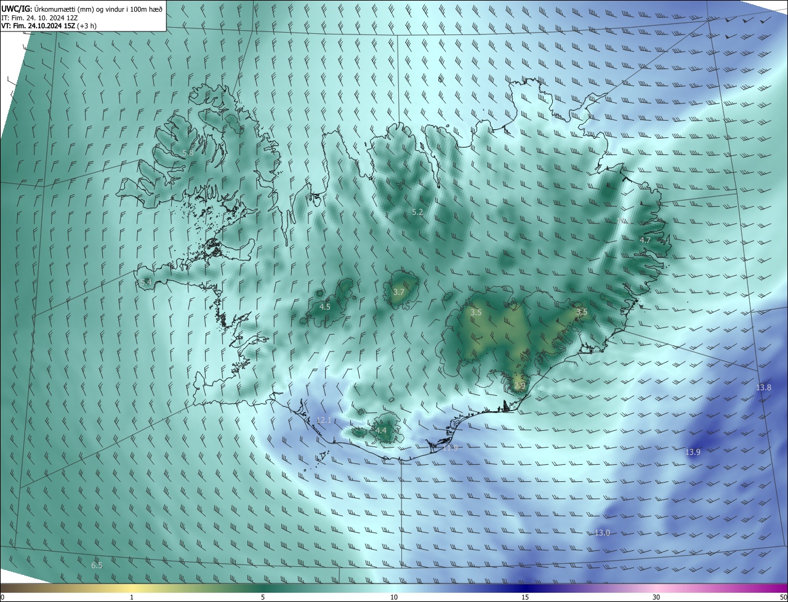Click the 13.8 value label on the map

[x=763, y=387]
